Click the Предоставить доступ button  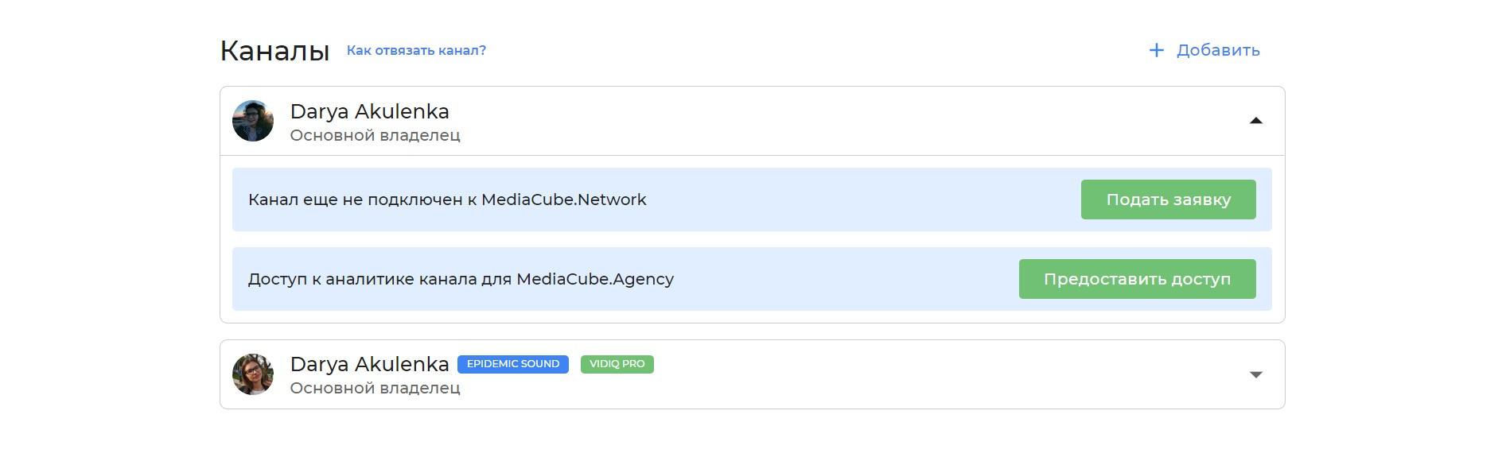coord(1137,279)
